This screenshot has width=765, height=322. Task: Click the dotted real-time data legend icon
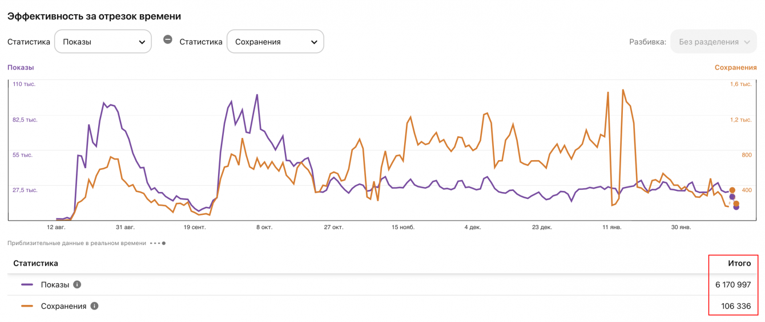pos(158,243)
